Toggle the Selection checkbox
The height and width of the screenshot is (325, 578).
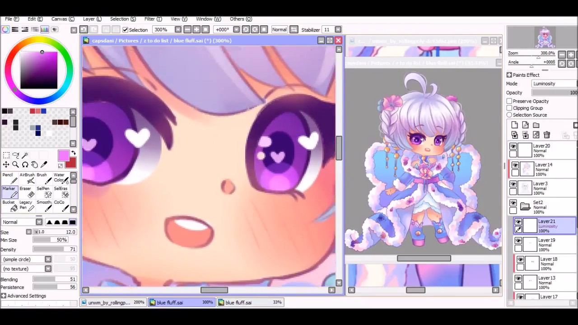[x=126, y=30]
